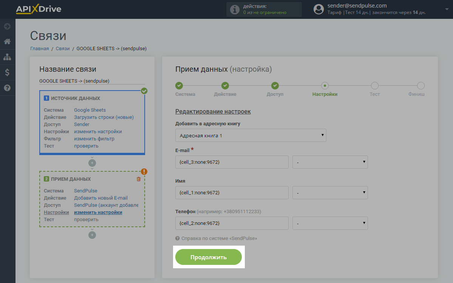The height and width of the screenshot is (283, 453).
Task: Open the dropdown next to the Телефон field
Action: click(x=330, y=223)
